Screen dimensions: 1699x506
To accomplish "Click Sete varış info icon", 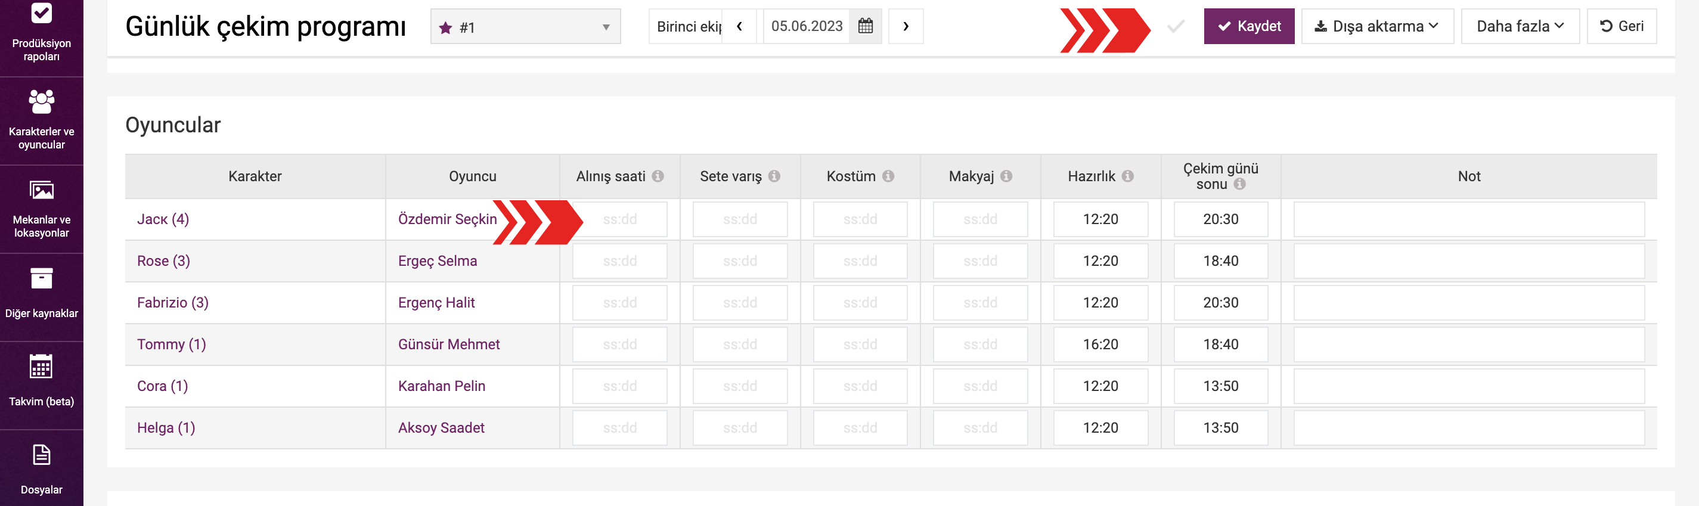I will click(774, 176).
